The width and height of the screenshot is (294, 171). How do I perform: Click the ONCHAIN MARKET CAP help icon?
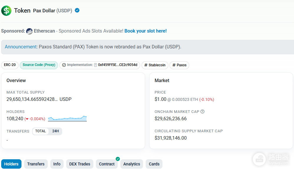202,111
